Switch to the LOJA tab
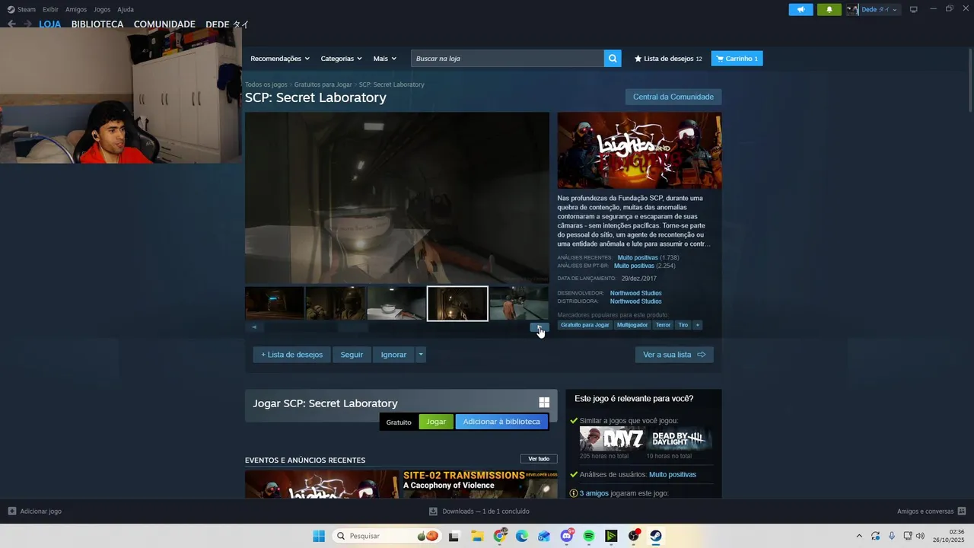This screenshot has width=974, height=548. 50,24
